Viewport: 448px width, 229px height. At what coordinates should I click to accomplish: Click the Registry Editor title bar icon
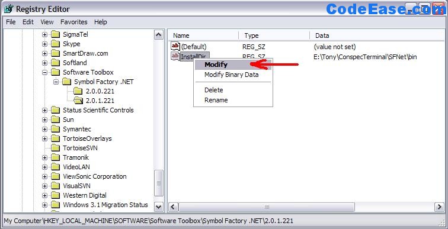tap(8, 9)
